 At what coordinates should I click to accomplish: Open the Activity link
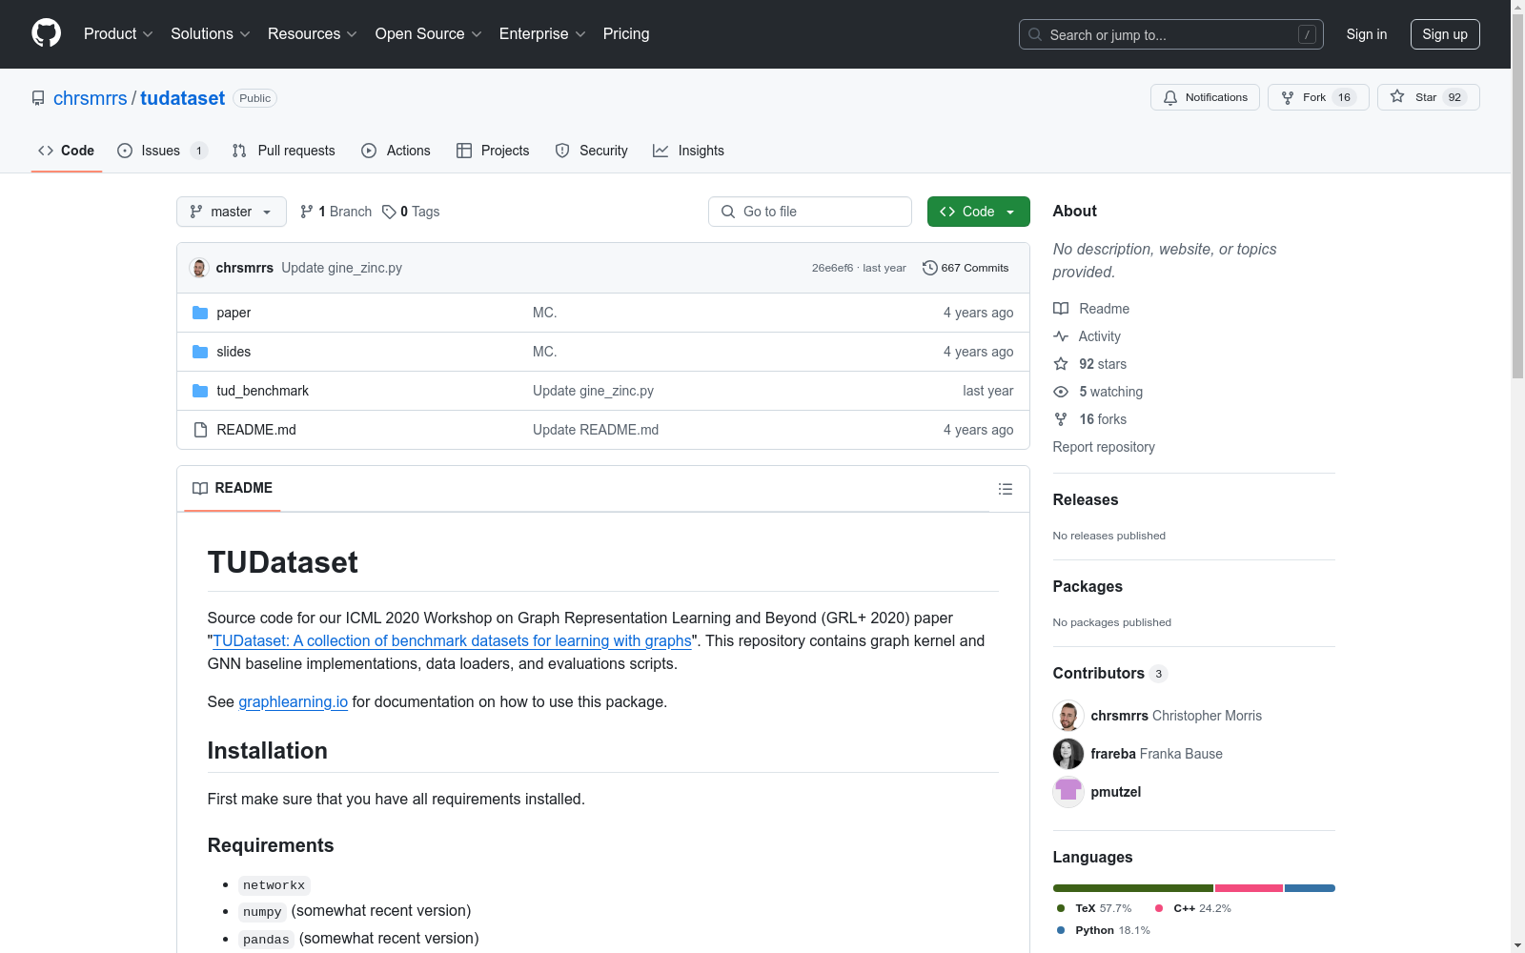click(x=1087, y=336)
